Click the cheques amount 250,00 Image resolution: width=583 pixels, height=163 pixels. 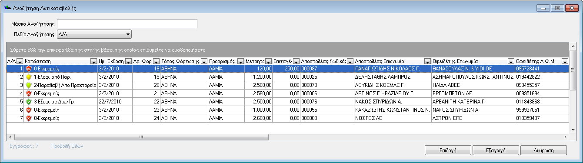coord(287,69)
